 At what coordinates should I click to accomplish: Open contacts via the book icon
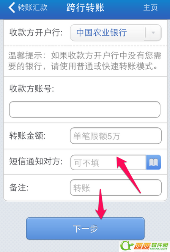[153, 162]
